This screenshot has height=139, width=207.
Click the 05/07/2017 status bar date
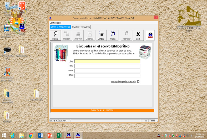pos(64,121)
